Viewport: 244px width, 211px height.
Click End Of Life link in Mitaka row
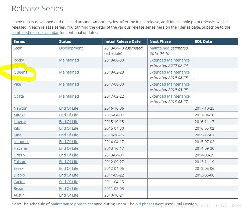tap(68, 115)
